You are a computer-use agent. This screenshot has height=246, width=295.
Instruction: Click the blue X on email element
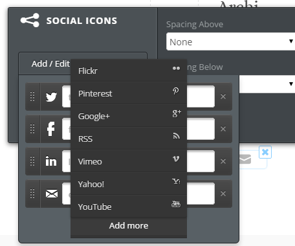pos(265,152)
